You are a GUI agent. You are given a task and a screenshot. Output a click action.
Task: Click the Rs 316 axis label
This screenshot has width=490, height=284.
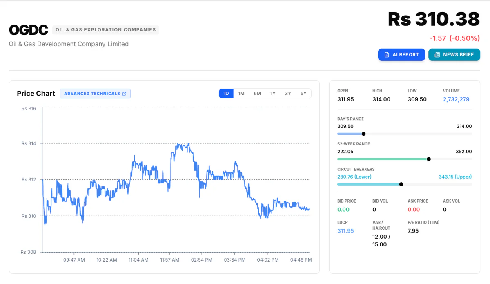pyautogui.click(x=29, y=109)
